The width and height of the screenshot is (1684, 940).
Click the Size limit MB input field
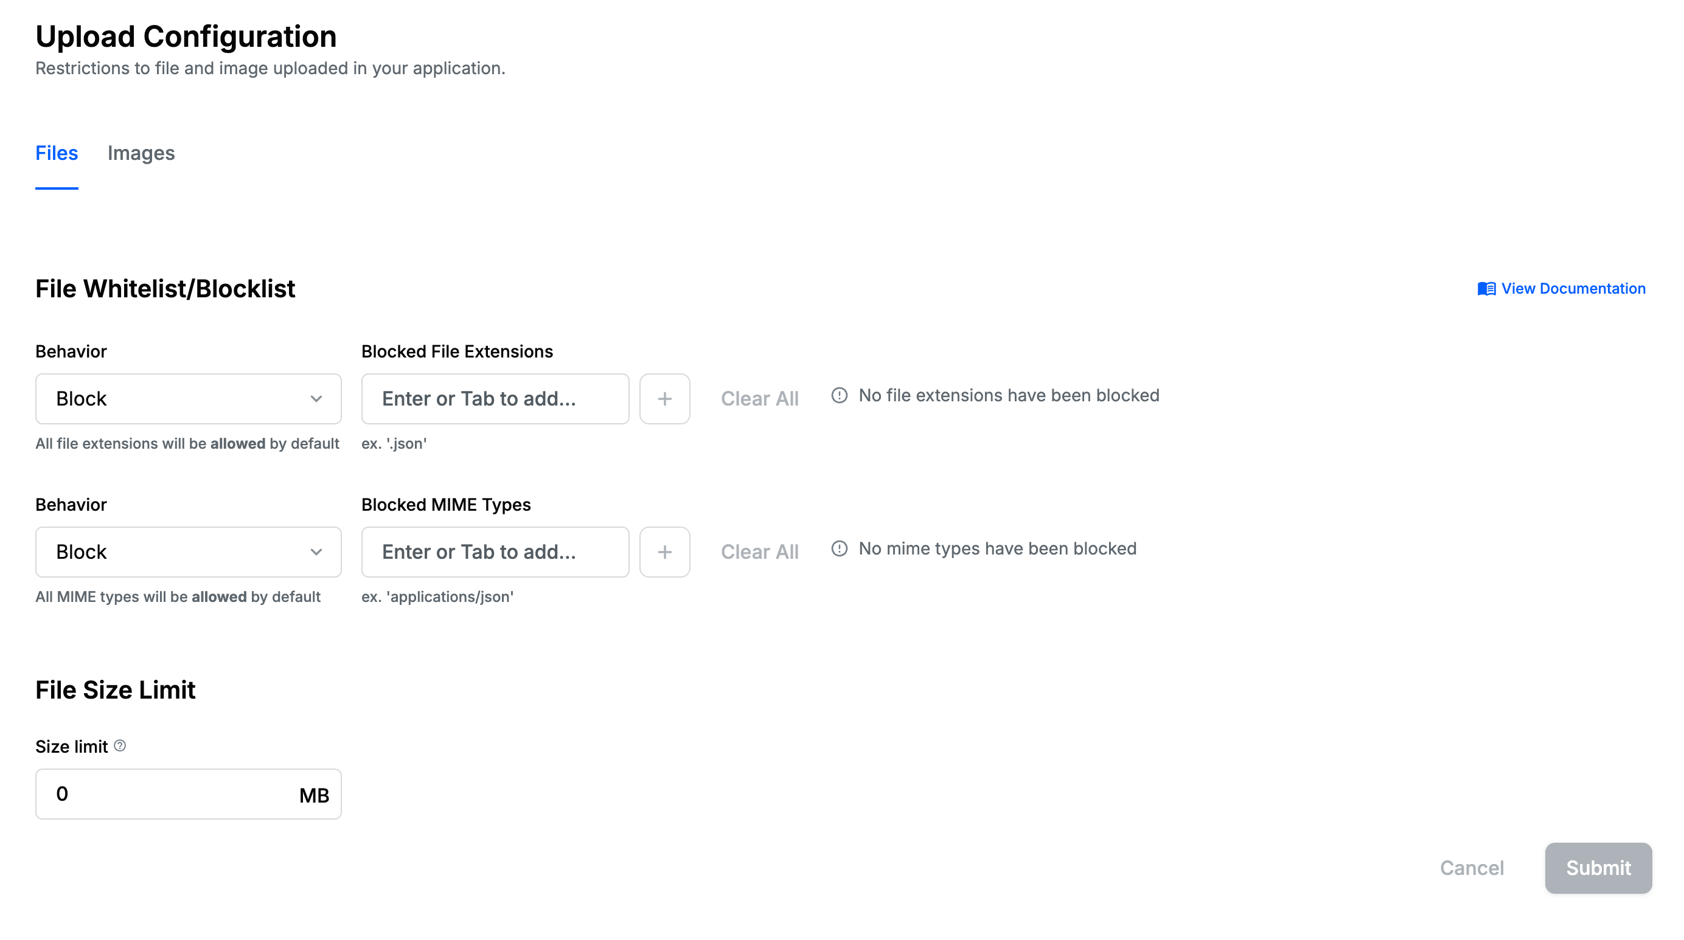(170, 793)
